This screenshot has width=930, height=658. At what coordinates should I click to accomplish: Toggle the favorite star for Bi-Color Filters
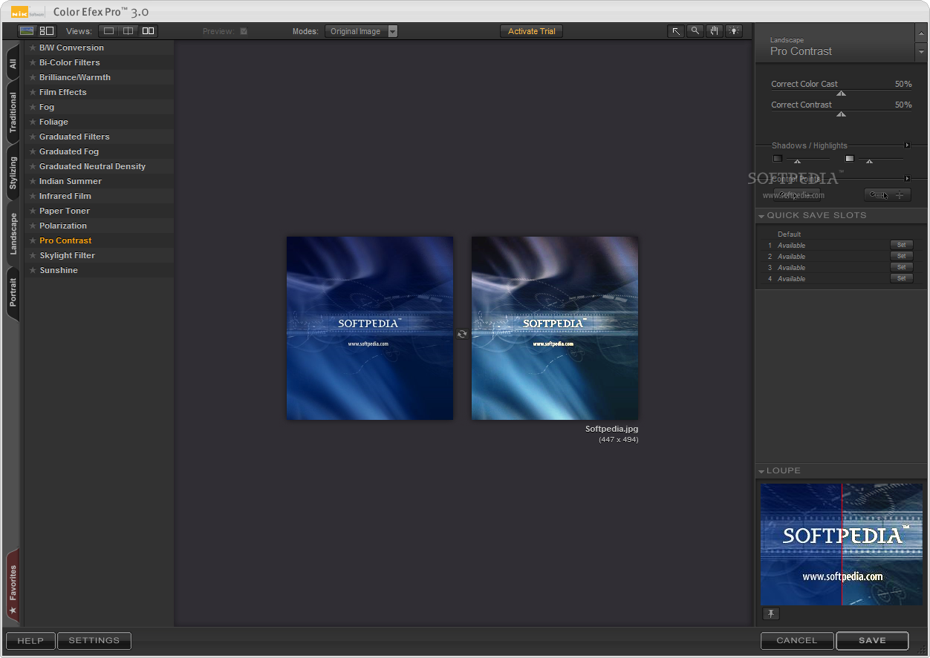pyautogui.click(x=33, y=62)
